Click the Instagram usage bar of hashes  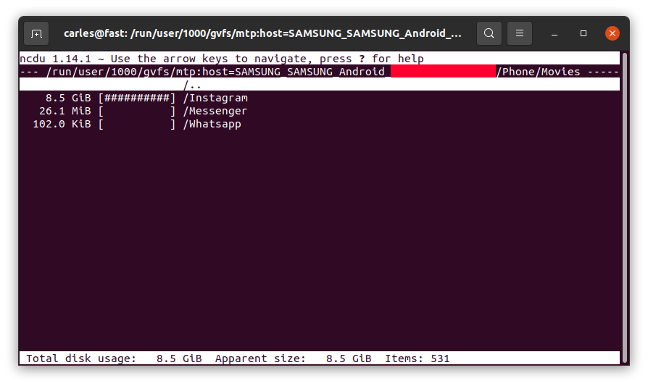point(137,98)
